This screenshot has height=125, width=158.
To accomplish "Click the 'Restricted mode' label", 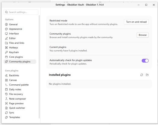I will pyautogui.click(x=58, y=20).
